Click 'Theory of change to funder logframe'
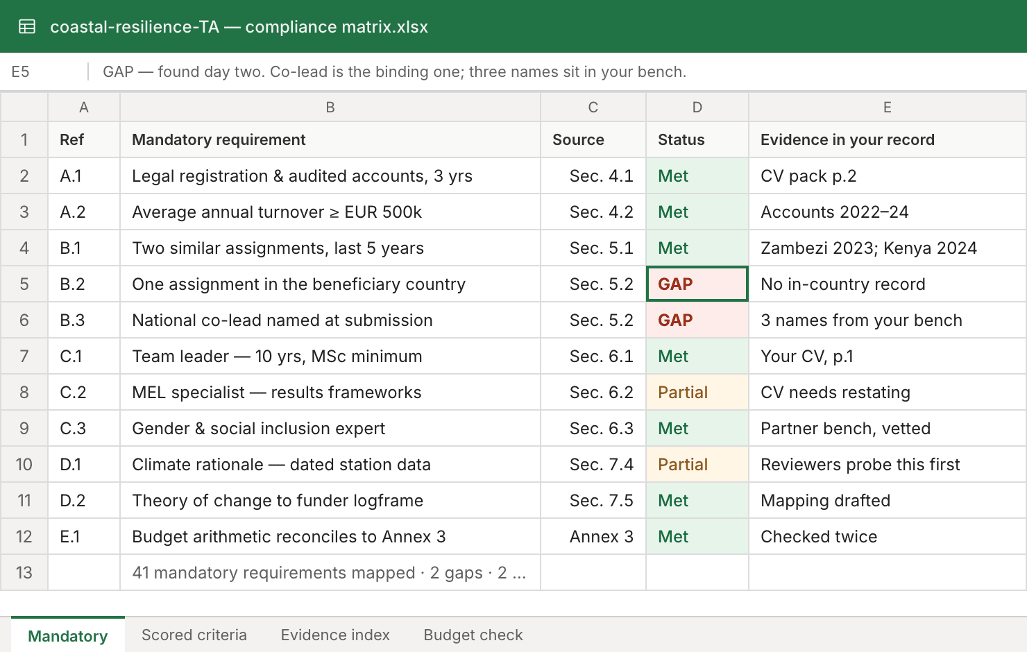 [330, 500]
